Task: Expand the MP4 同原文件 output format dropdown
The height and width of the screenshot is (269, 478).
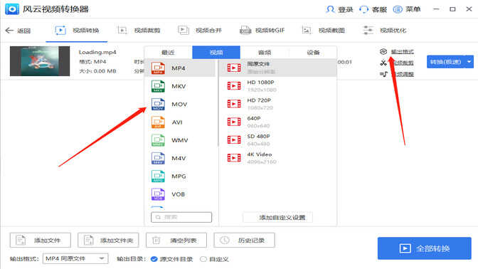Action: [75, 258]
